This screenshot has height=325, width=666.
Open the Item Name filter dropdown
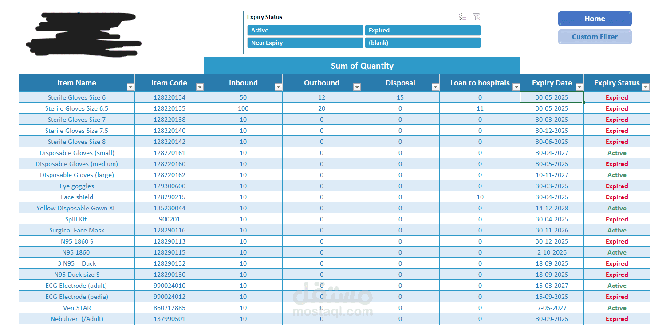tap(130, 87)
